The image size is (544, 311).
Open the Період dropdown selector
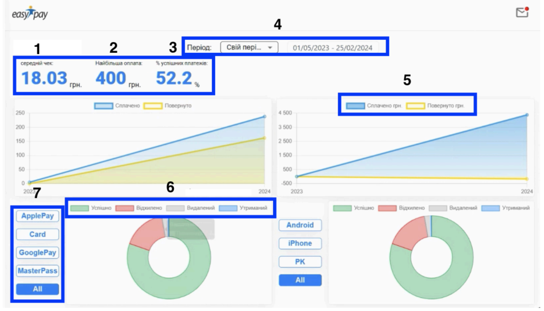click(249, 48)
